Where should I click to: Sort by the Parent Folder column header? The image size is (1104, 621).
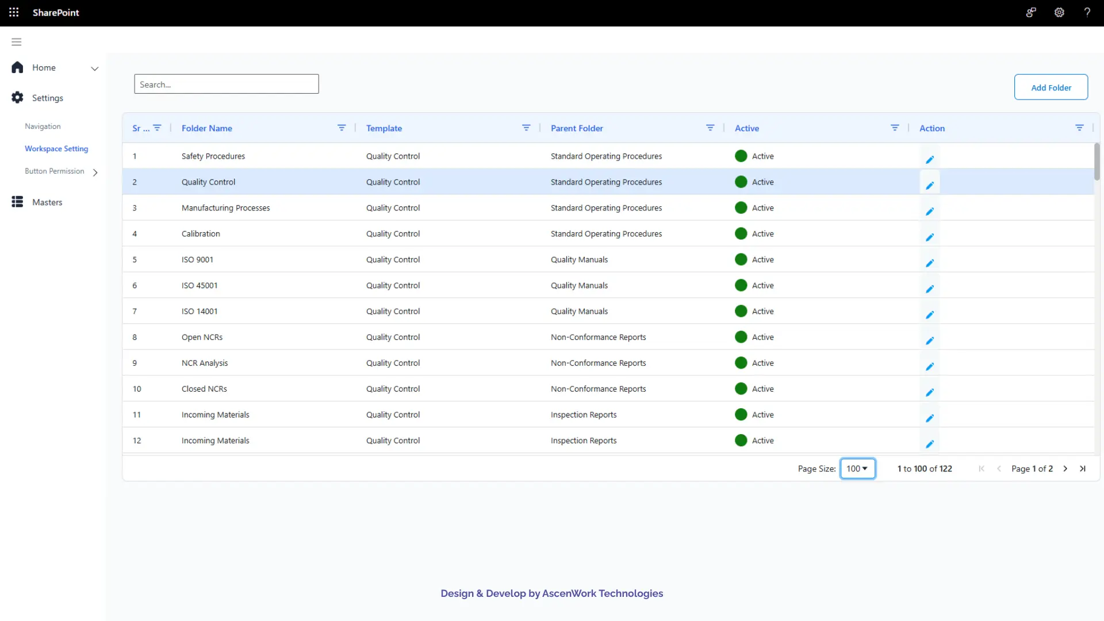pos(577,128)
